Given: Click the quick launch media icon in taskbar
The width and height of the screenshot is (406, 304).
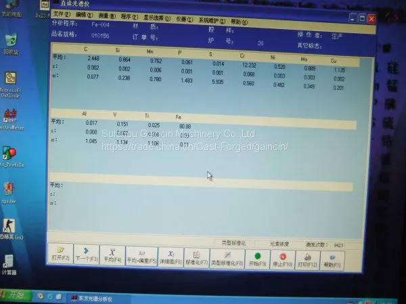Looking at the screenshot, I should point(40,296).
